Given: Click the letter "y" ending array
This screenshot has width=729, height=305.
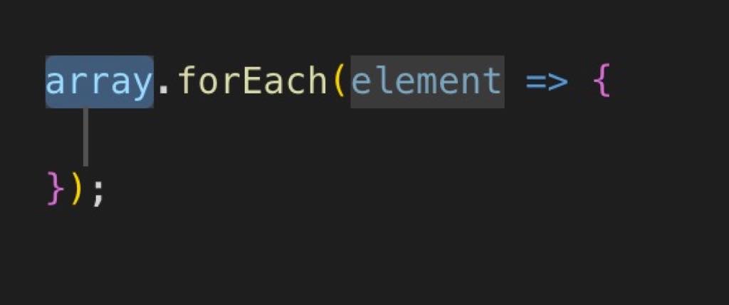Looking at the screenshot, I should point(142,86).
